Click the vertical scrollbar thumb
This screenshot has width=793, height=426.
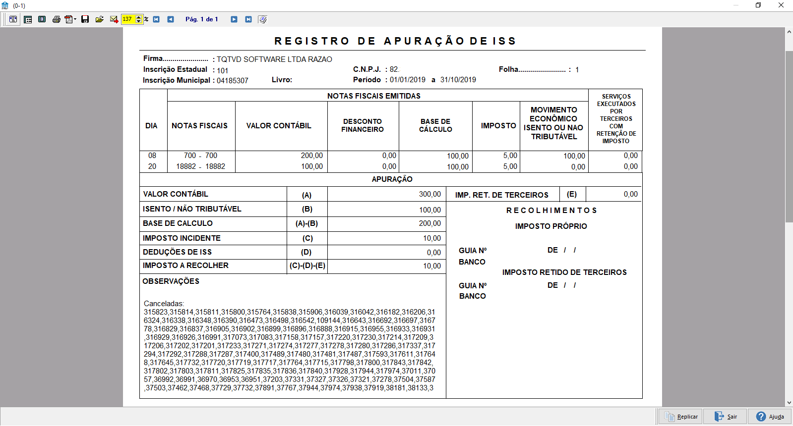pyautogui.click(x=789, y=136)
